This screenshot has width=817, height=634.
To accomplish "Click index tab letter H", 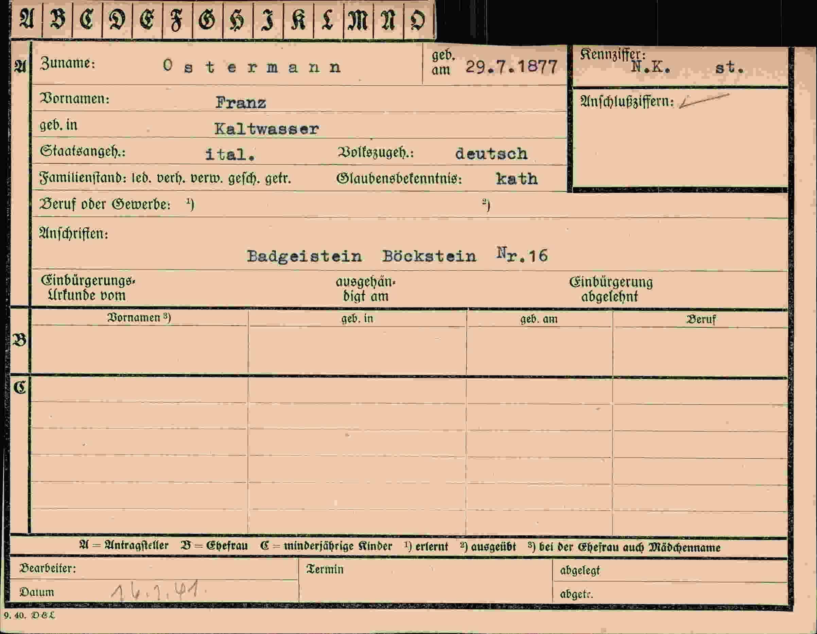I will (x=238, y=20).
